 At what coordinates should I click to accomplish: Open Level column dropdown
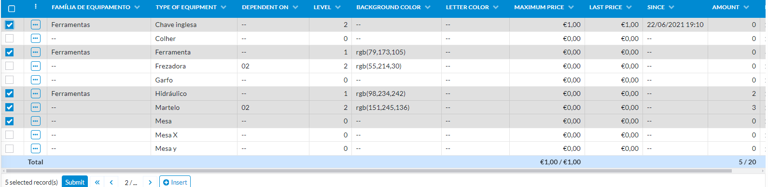point(338,7)
